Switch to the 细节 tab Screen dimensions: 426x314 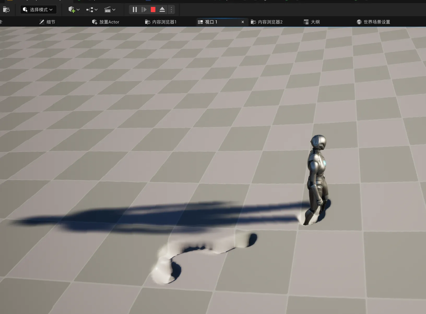click(47, 22)
